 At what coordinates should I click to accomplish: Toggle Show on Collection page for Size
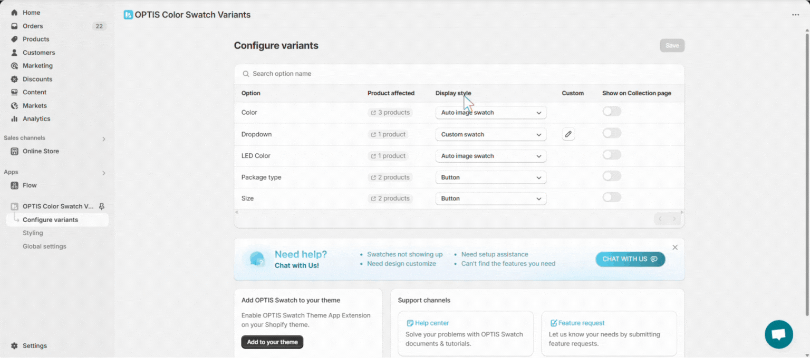coord(612,197)
